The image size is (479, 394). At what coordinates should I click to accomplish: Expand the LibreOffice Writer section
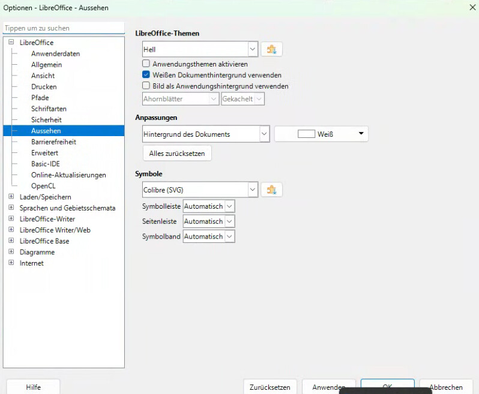pyautogui.click(x=11, y=219)
